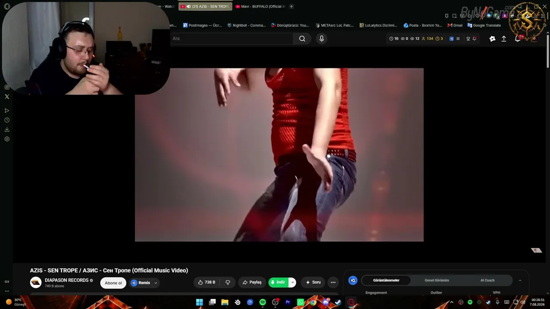Like the video with thumbs-up 738 B
This screenshot has width=550, height=309.
207,282
